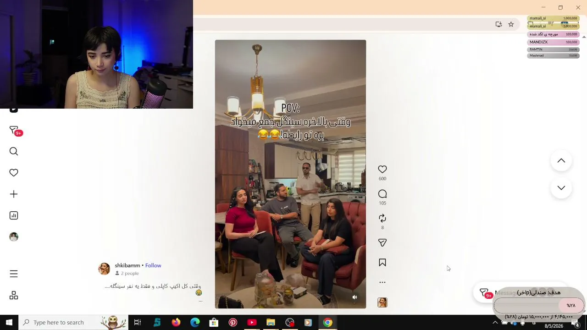This screenshot has width=587, height=330.
Task: Go to the previous reel with up arrow
Action: pos(561,161)
